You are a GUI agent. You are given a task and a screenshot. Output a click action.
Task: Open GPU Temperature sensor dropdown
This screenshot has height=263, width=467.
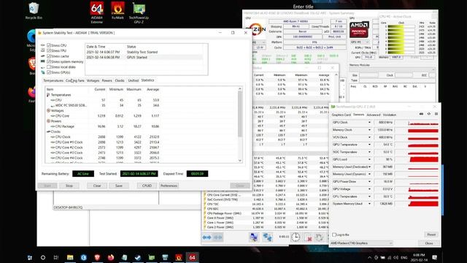pos(369,145)
